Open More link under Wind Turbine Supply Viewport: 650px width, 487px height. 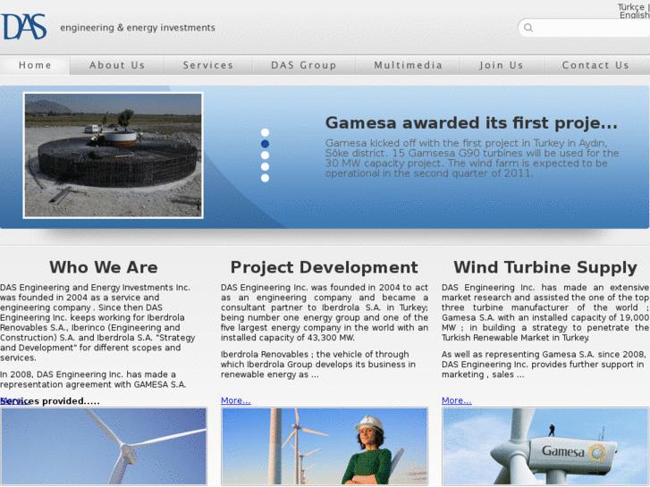tap(456, 400)
